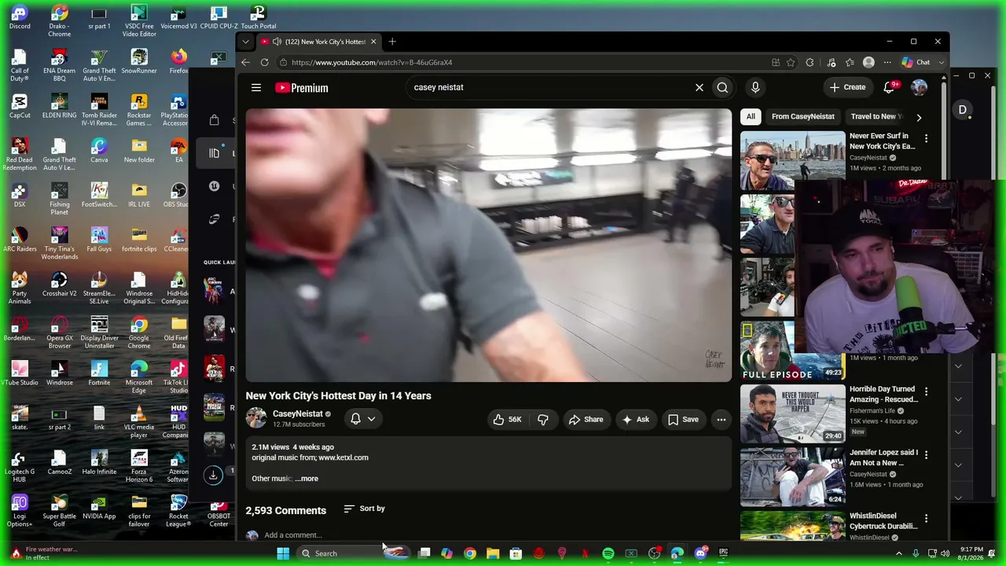Screen dimensions: 1006x566
Task: Open File Explorer from the taskbar
Action: pyautogui.click(x=493, y=553)
